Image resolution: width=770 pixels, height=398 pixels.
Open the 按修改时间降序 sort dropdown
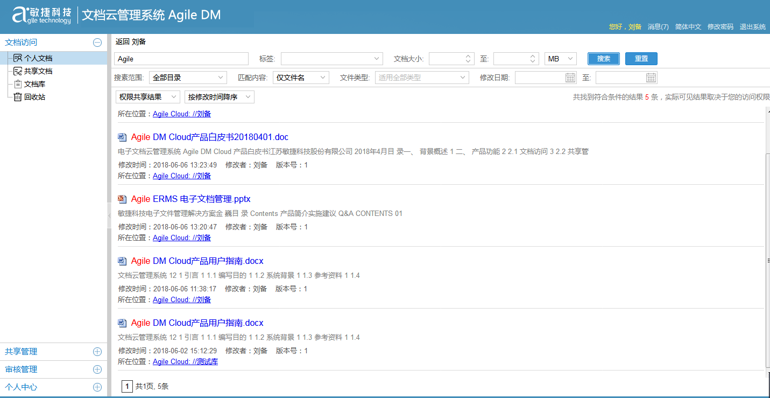click(219, 97)
